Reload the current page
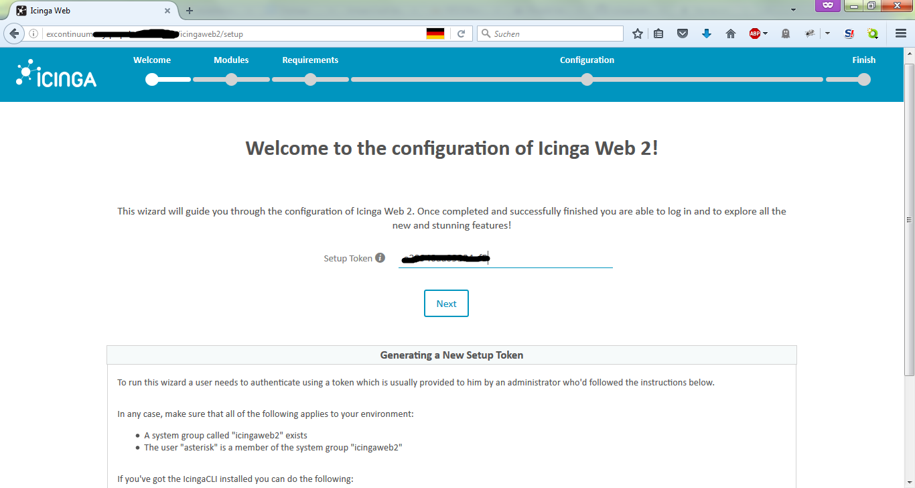The image size is (915, 488). pos(461,34)
